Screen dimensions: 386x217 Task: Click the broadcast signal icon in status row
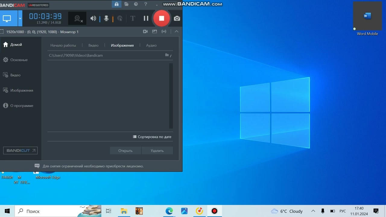pos(164,31)
